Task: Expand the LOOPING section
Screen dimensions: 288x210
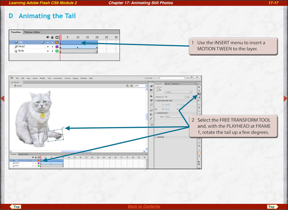Action: (156, 137)
